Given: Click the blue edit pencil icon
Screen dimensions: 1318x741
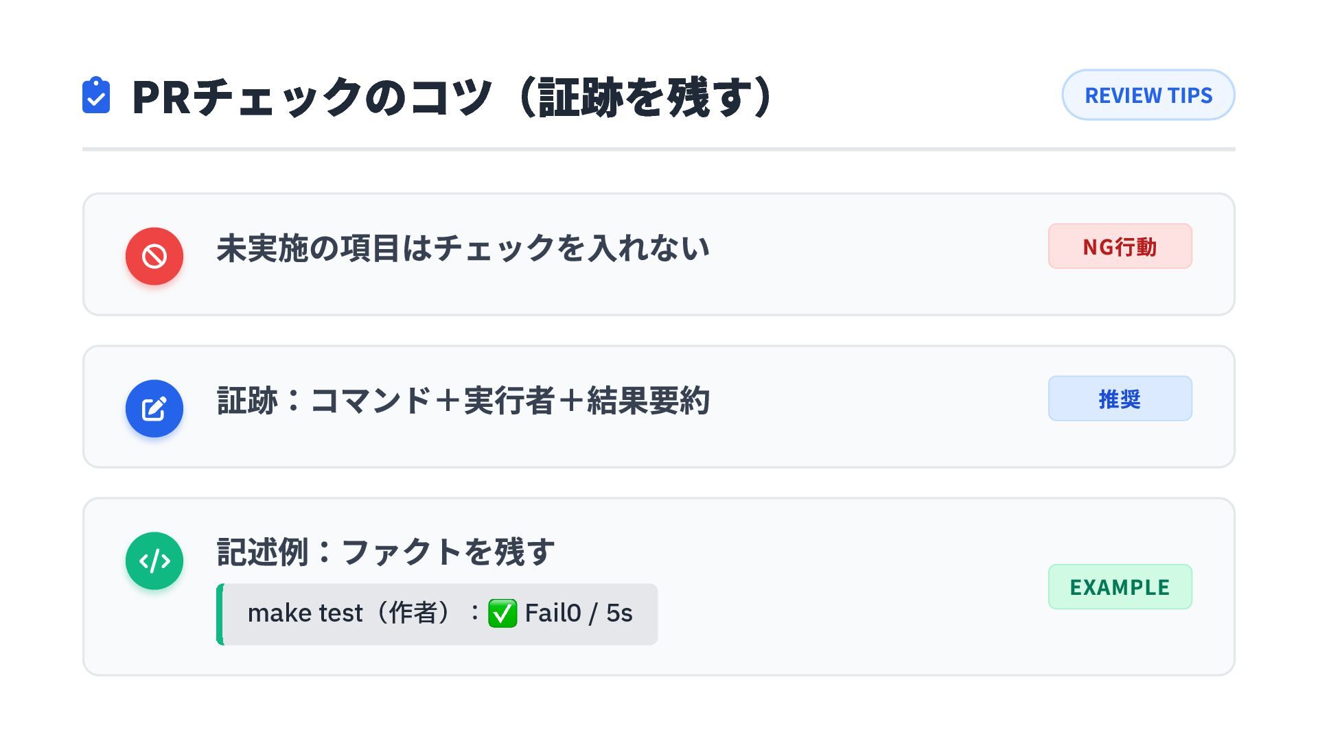Looking at the screenshot, I should tap(154, 408).
